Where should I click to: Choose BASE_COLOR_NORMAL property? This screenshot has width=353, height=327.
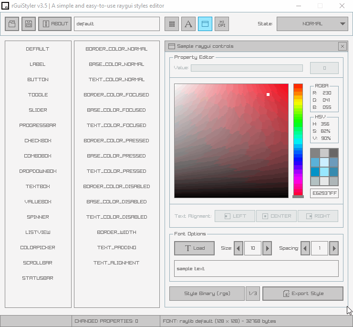tap(116, 64)
